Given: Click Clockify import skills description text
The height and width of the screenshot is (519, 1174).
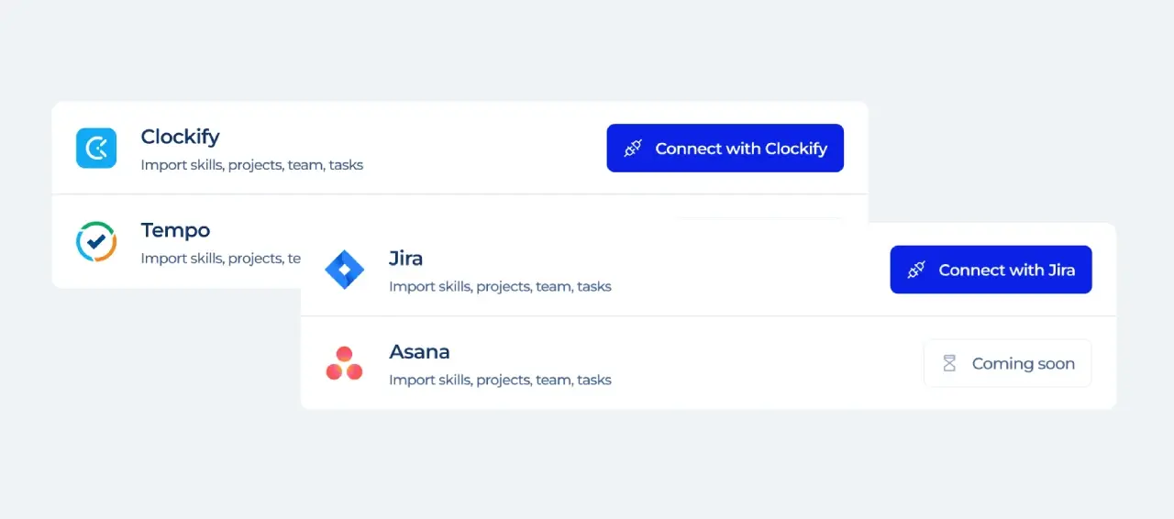Looking at the screenshot, I should [x=252, y=166].
